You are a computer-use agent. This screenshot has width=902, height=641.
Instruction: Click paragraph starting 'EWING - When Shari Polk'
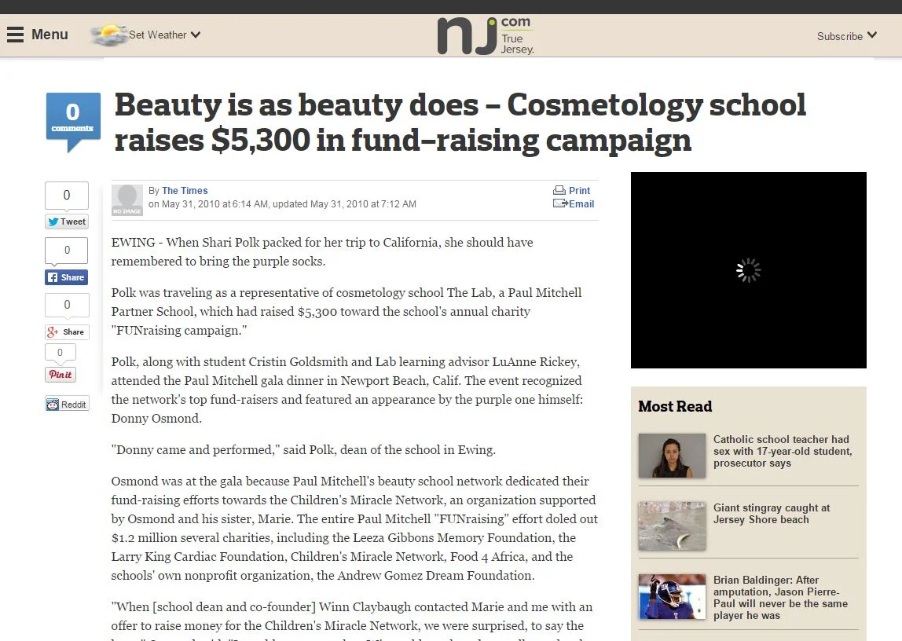[x=322, y=252]
